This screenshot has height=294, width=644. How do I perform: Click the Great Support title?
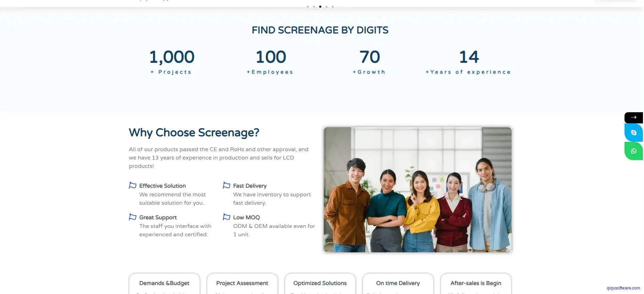[158, 218]
